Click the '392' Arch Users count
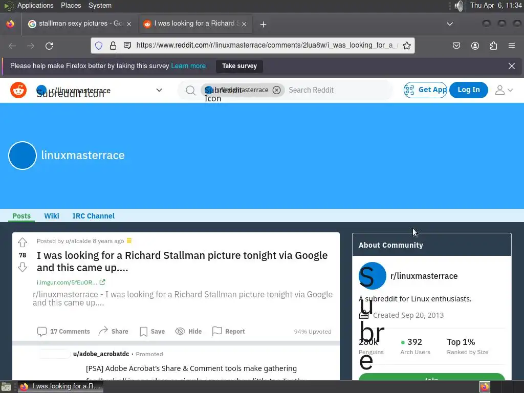Screen dimensions: 524x393 pyautogui.click(x=414, y=342)
